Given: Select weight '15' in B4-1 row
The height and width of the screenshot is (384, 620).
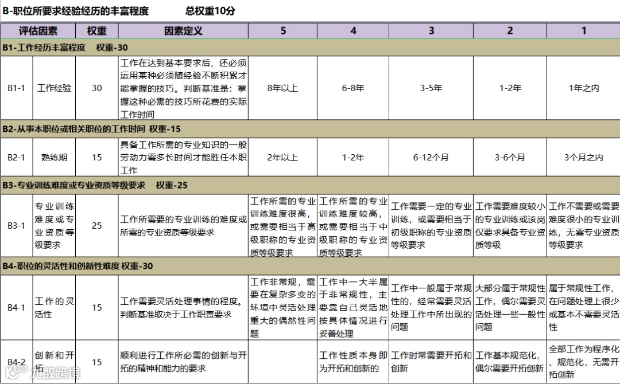Looking at the screenshot, I should (x=97, y=307).
